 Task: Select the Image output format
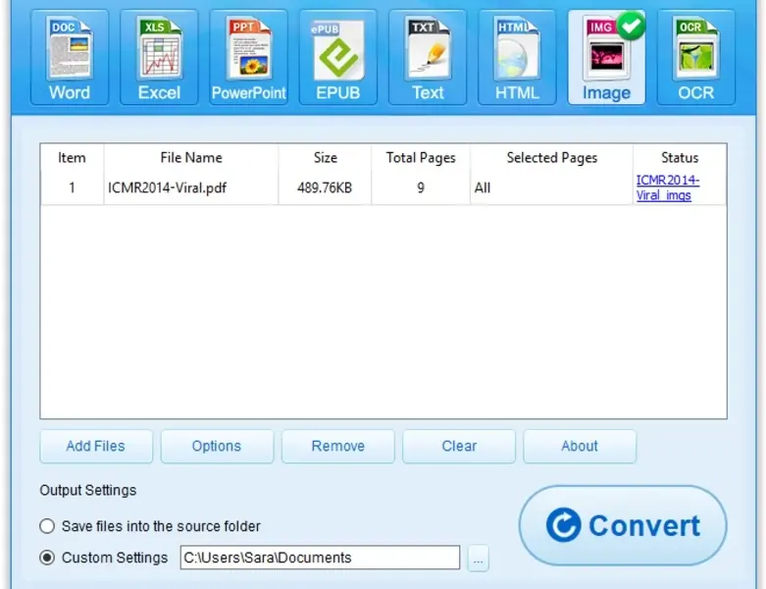pos(606,57)
